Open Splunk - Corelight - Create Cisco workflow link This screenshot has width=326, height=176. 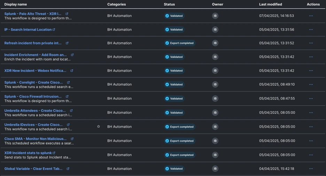click(x=33, y=83)
